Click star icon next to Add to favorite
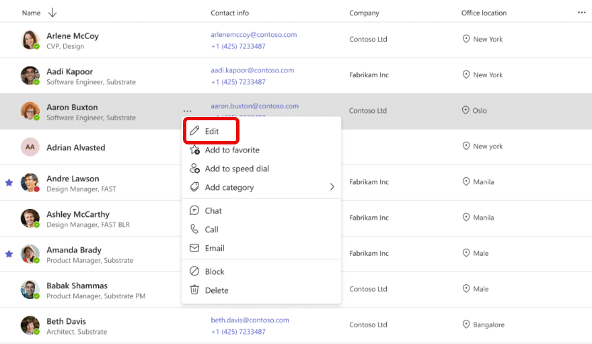Viewport: 592px width, 344px height. point(194,150)
